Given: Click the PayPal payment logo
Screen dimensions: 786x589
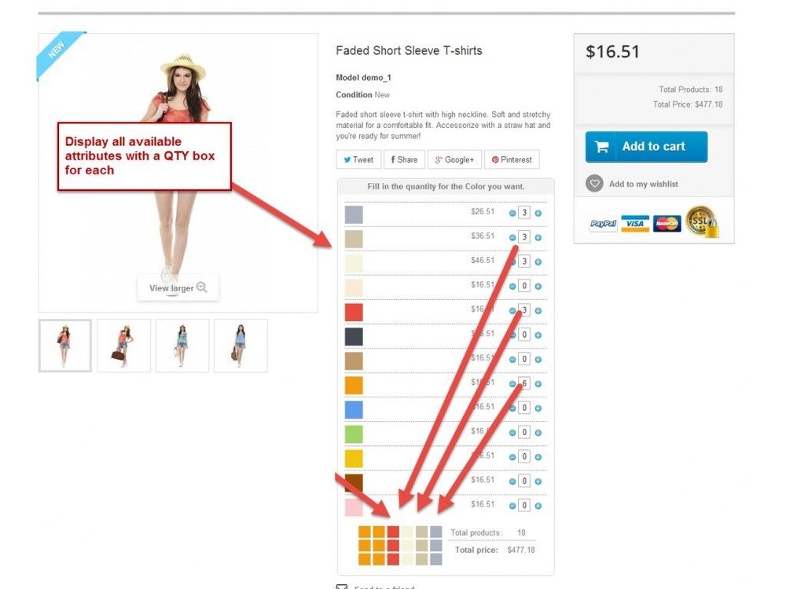Looking at the screenshot, I should coord(603,223).
